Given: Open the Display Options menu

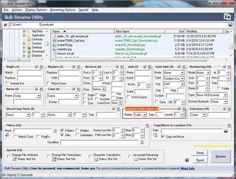Looking at the screenshot, I should point(36,10).
